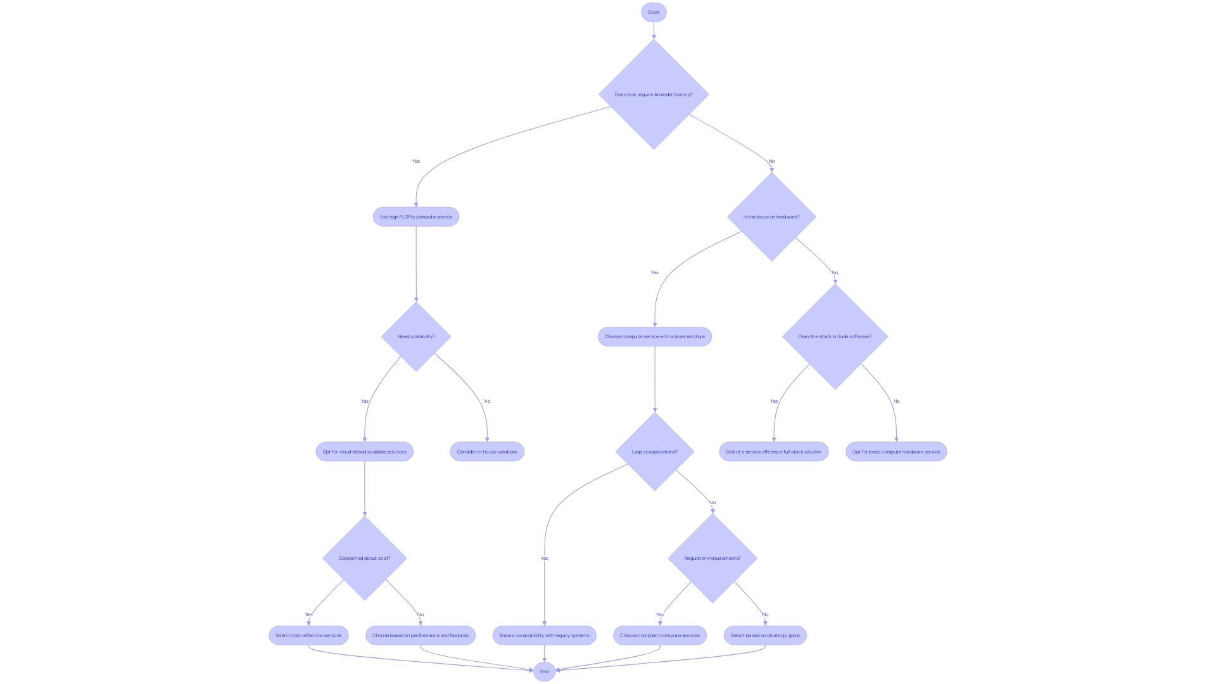Select 'Choose compliant compute services' endpoint
Viewport: 1216px width, 684px height.
coord(659,635)
